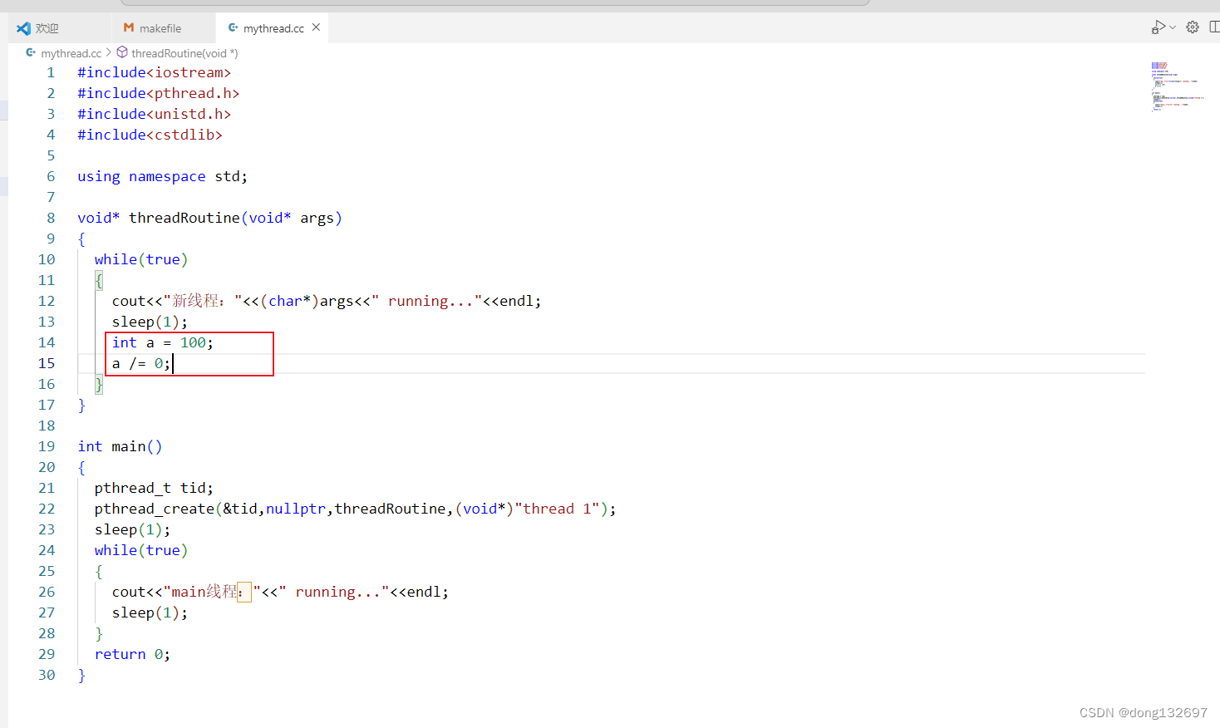Click mythread.cc in the breadcrumb
Screen dimensions: 1220x728
(x=71, y=53)
